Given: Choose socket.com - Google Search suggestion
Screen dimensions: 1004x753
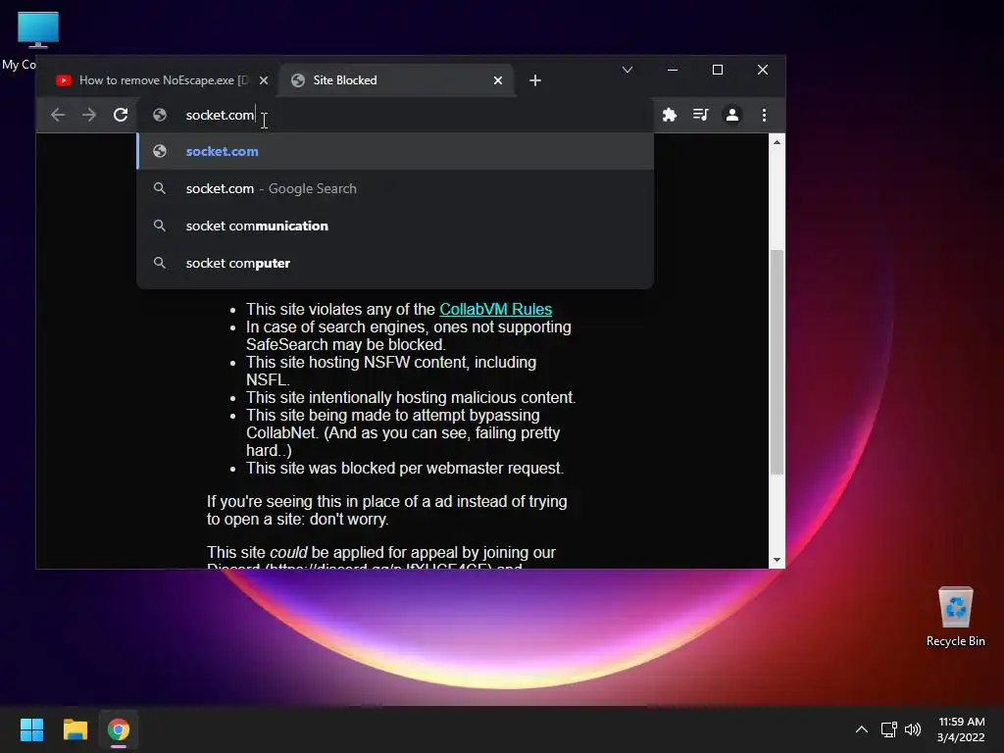Looking at the screenshot, I should click(x=395, y=189).
